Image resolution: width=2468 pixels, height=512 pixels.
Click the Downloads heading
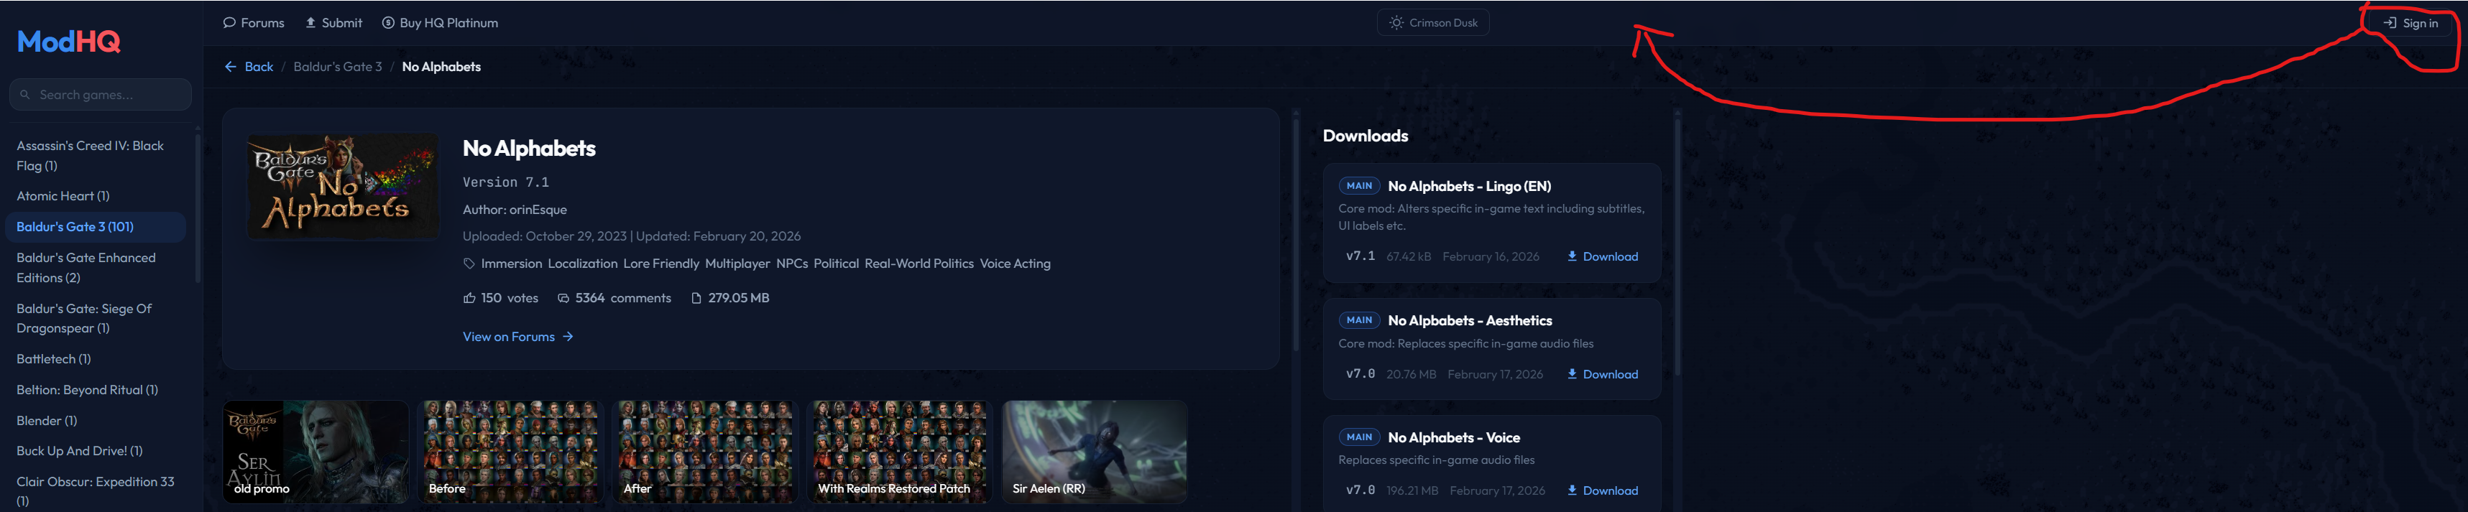(x=1366, y=136)
